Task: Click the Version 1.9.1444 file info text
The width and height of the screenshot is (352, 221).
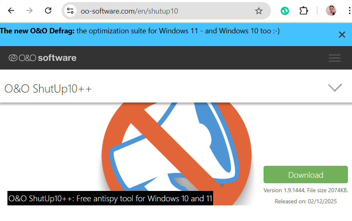Action: click(x=306, y=191)
